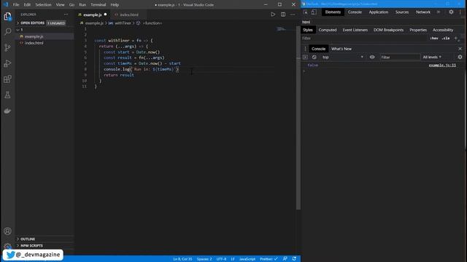Click the Styles Filter input field
The height and width of the screenshot is (262, 467).
pos(364,39)
